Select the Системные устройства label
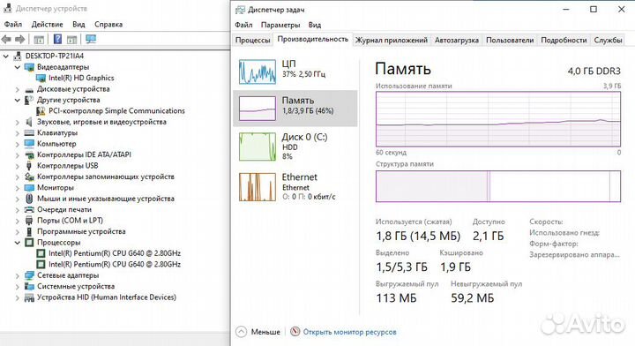This screenshot has width=635, height=346. pyautogui.click(x=76, y=287)
